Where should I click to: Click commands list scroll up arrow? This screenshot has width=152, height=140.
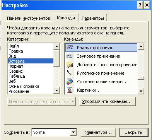coord(141,46)
